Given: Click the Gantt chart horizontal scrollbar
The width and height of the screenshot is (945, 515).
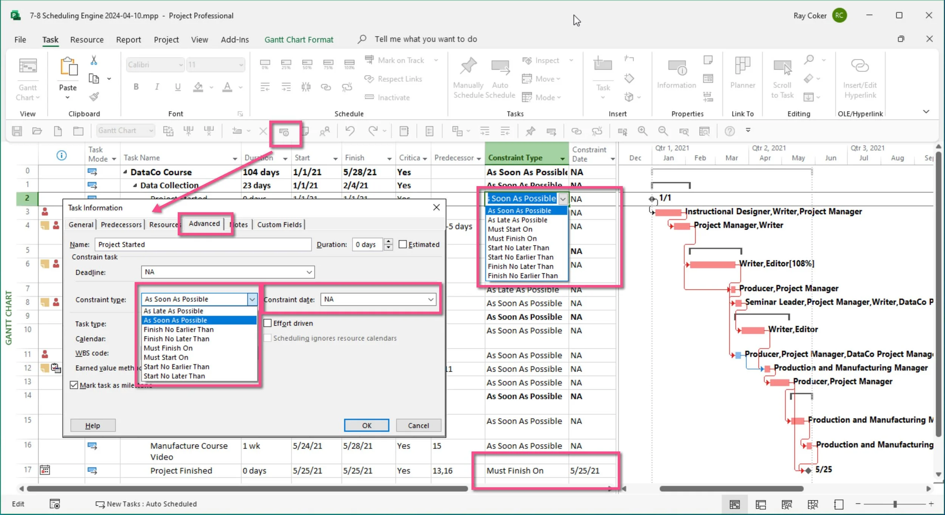Looking at the screenshot, I should [x=731, y=489].
